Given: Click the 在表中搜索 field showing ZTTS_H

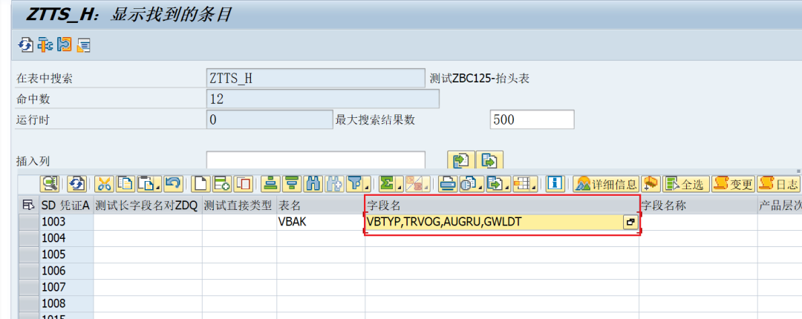Looking at the screenshot, I should 316,78.
